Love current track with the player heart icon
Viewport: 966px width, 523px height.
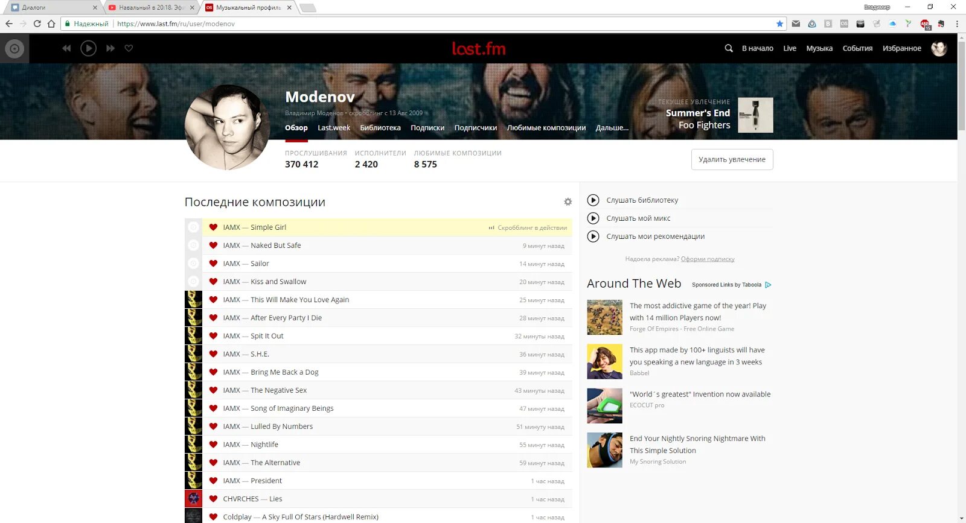[129, 48]
